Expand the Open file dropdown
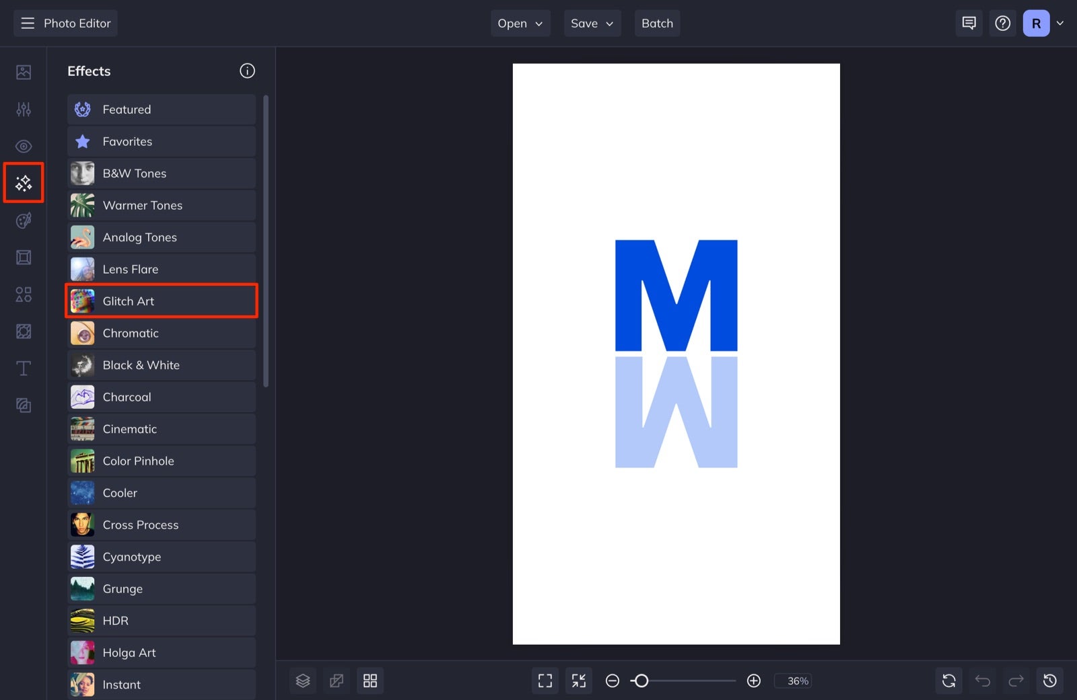The image size is (1077, 700). [x=520, y=23]
